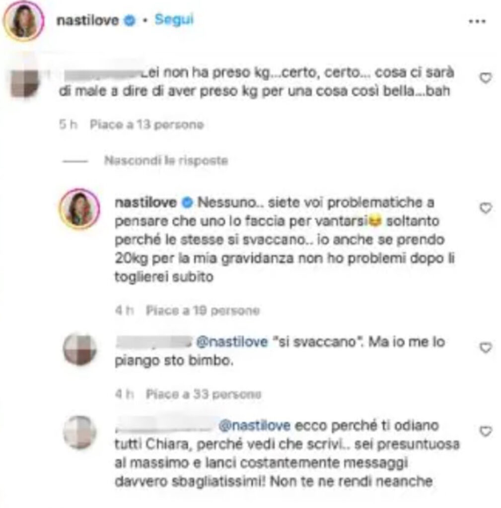The width and height of the screenshot is (501, 508).
Task: Open the blurred avatar of the 'si svaccano' commenter
Action: [x=79, y=349]
